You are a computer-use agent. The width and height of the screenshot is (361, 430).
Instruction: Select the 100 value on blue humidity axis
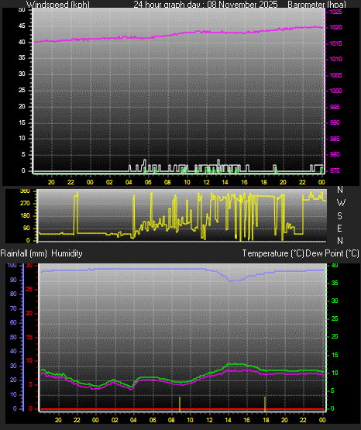click(x=12, y=265)
